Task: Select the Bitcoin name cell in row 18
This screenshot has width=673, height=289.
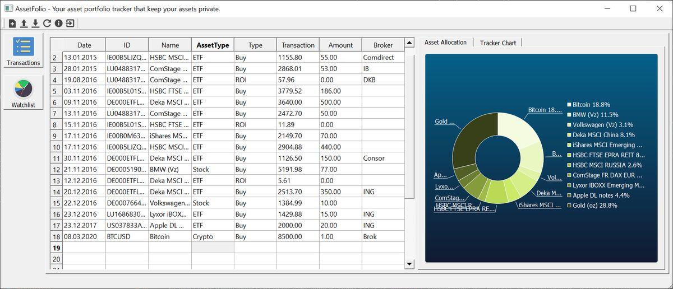Action: 169,237
